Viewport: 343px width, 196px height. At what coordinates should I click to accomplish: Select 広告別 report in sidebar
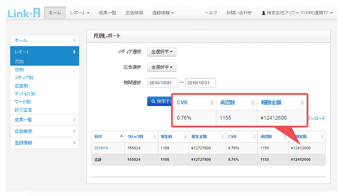point(21,86)
